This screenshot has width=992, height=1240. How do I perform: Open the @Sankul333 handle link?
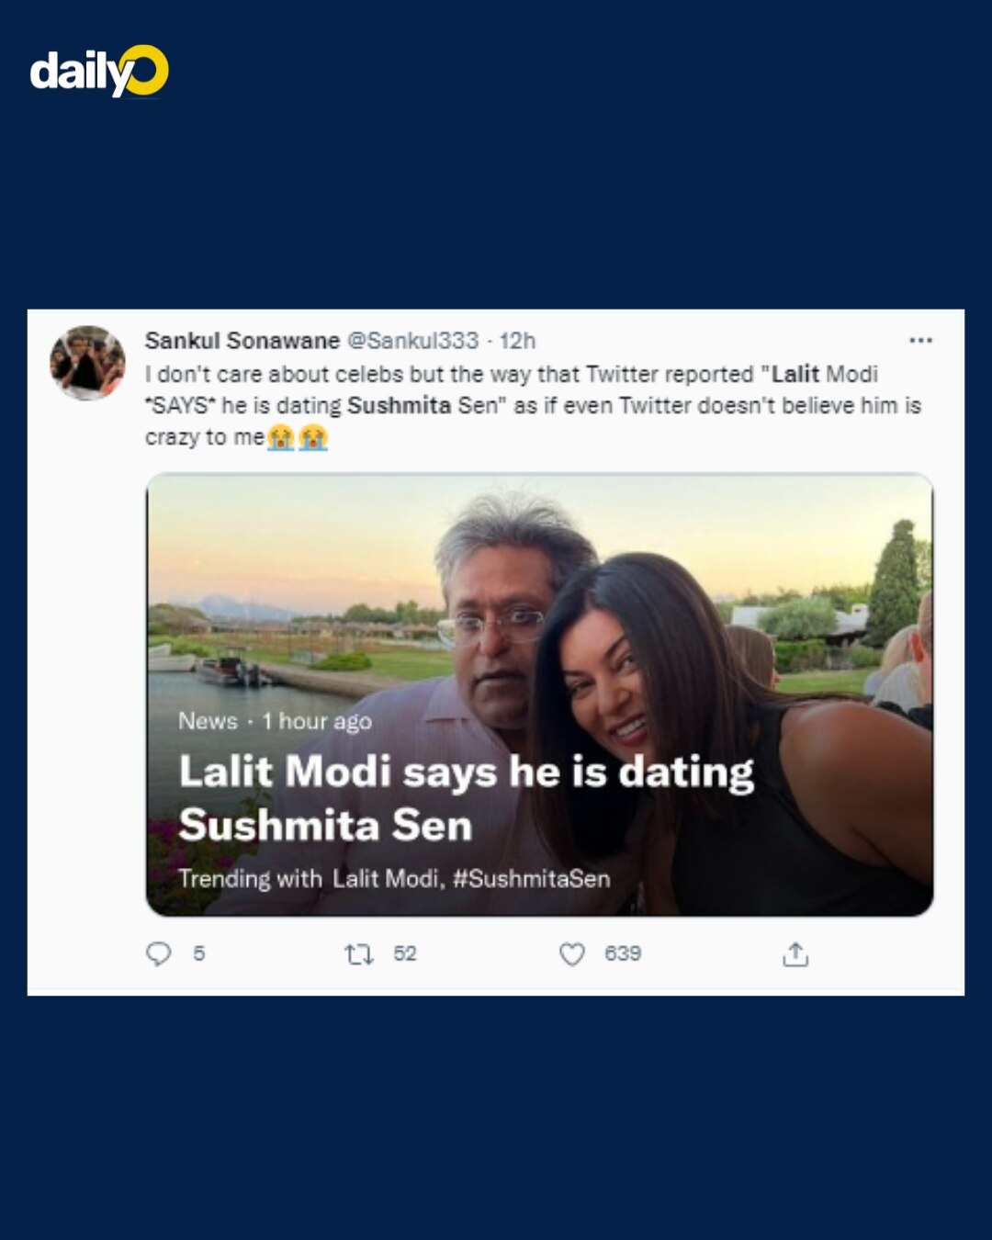(412, 341)
